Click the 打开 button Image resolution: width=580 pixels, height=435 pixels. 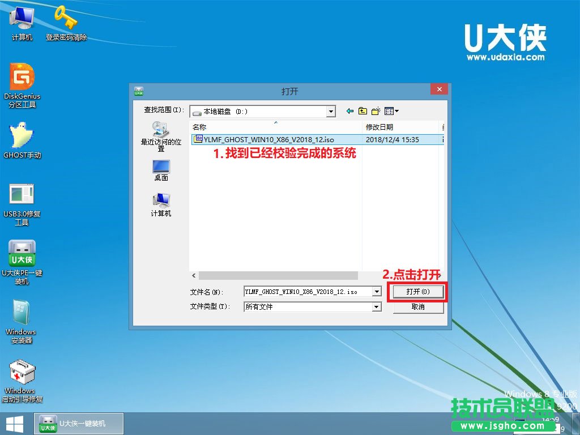[417, 292]
